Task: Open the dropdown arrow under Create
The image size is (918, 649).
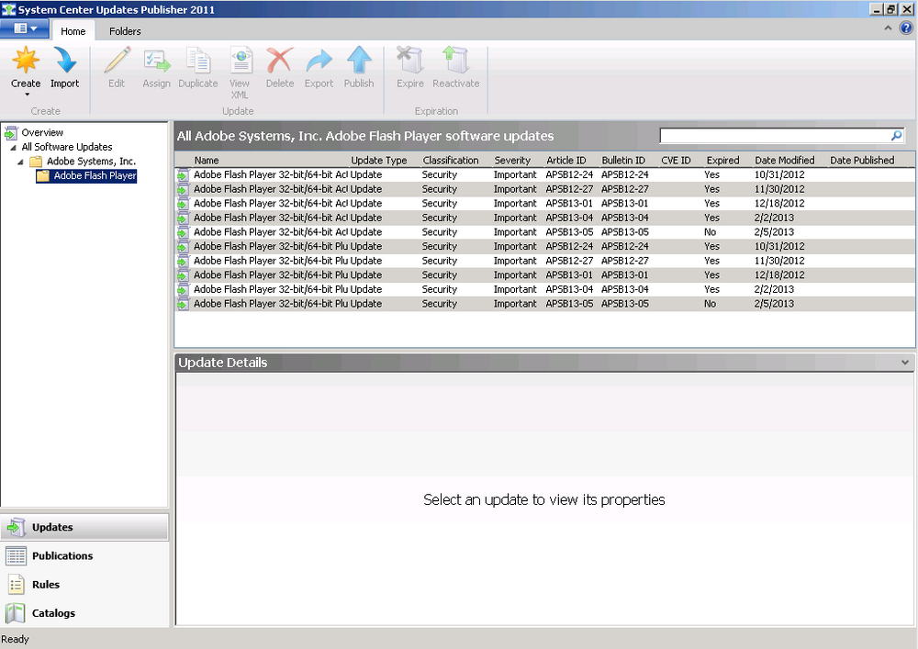Action: point(27,95)
